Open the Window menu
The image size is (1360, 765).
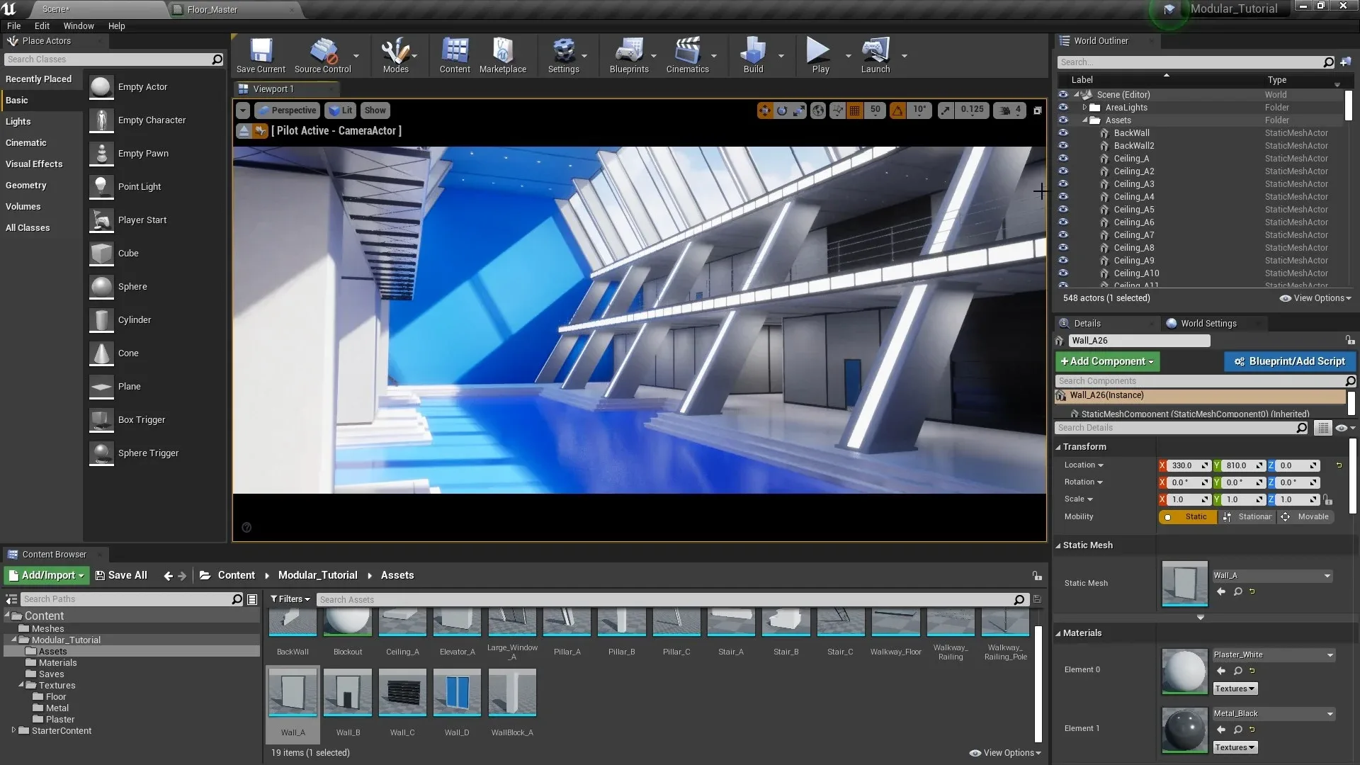[78, 25]
